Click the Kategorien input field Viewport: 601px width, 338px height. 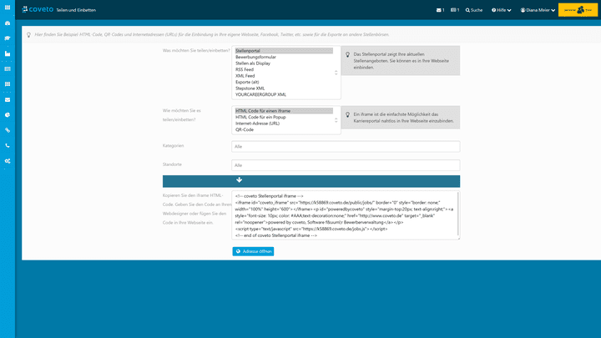pos(346,146)
